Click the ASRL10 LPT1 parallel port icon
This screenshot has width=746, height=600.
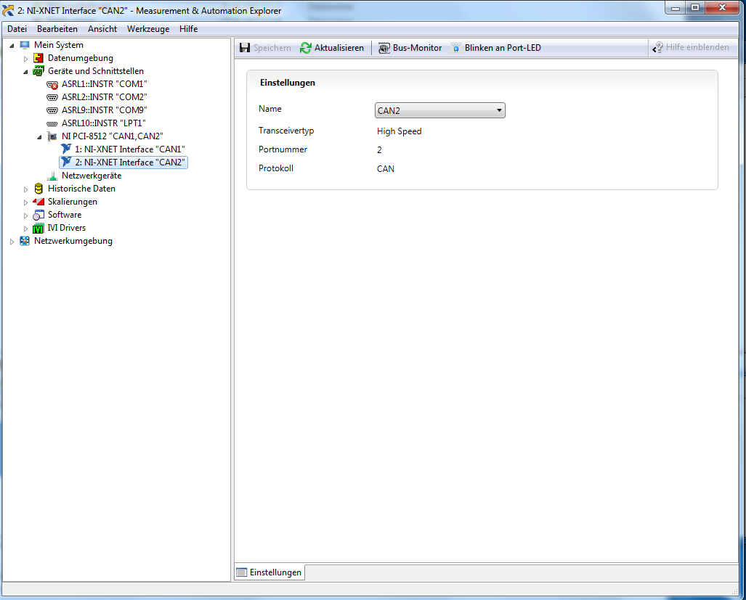52,123
